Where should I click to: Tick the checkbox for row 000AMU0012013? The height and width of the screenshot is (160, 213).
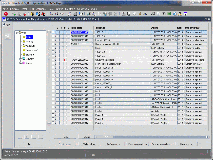[53, 32]
